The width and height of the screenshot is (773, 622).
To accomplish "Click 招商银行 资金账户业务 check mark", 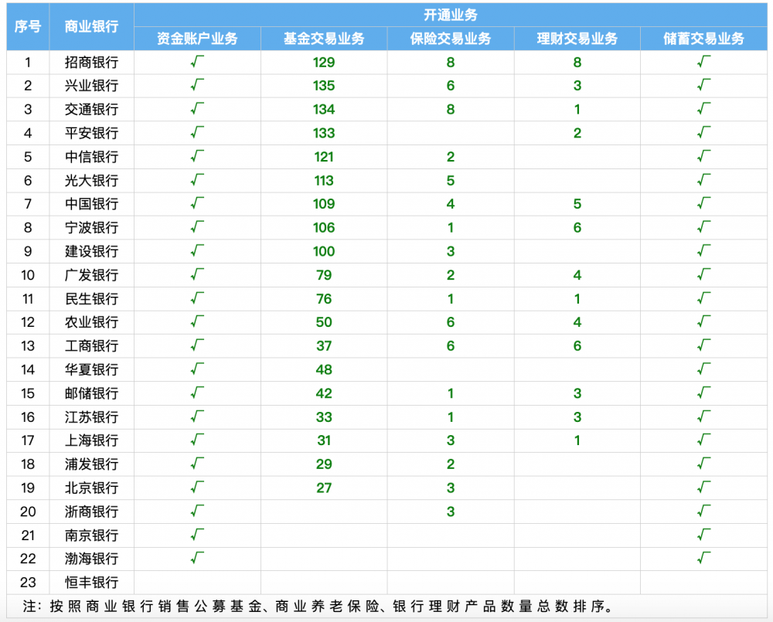I will click(197, 62).
